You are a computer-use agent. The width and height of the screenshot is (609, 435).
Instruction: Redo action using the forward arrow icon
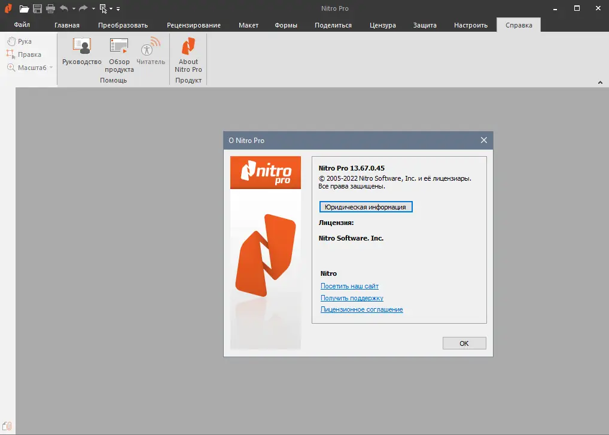click(x=83, y=8)
